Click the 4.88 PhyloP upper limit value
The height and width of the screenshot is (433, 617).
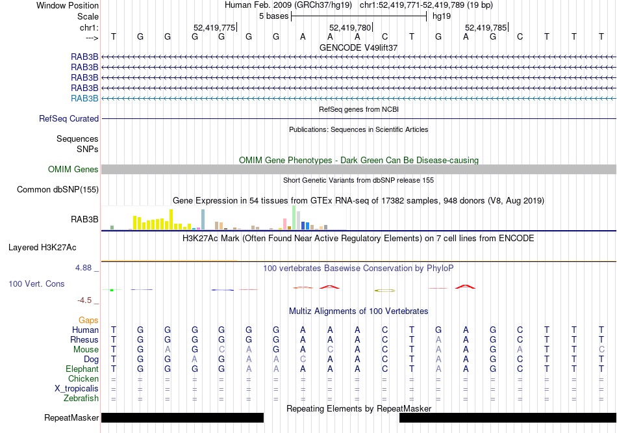point(83,268)
